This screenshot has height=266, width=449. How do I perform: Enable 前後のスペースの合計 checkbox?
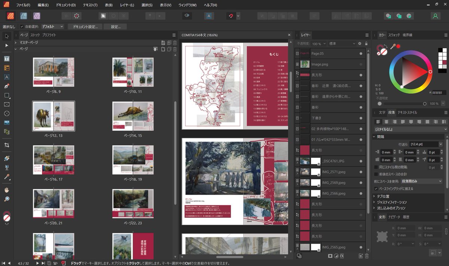(x=376, y=174)
